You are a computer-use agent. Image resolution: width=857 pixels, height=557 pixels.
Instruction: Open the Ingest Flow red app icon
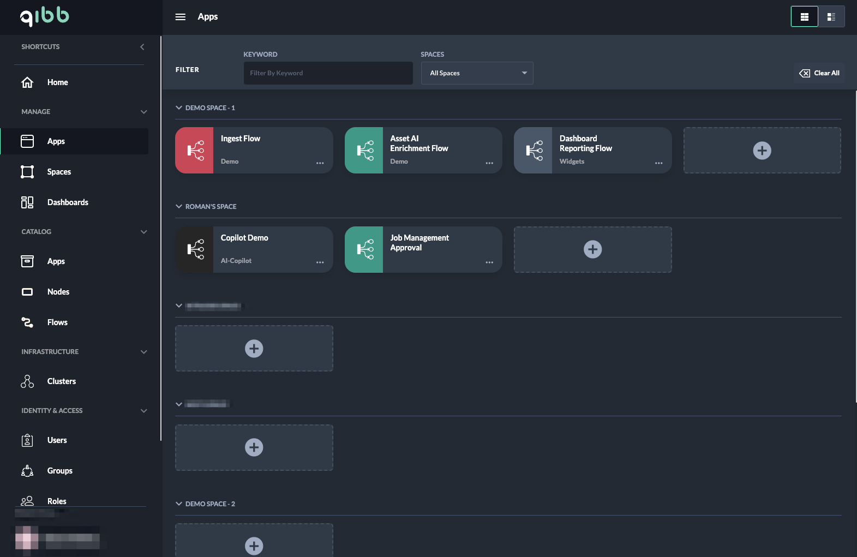click(x=195, y=151)
